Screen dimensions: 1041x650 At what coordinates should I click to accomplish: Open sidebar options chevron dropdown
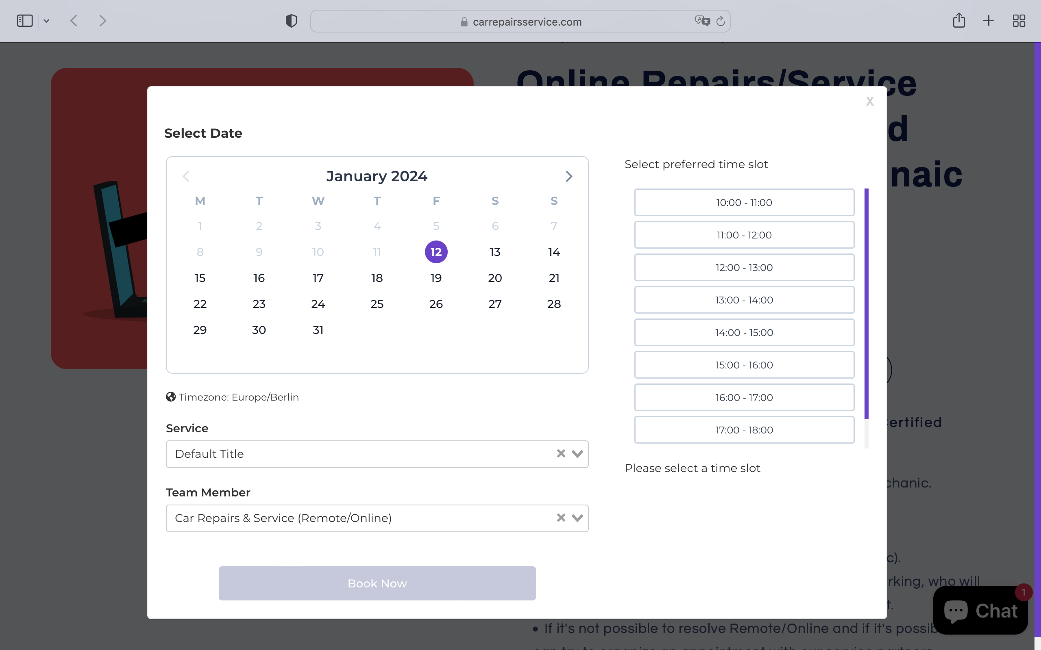[46, 21]
